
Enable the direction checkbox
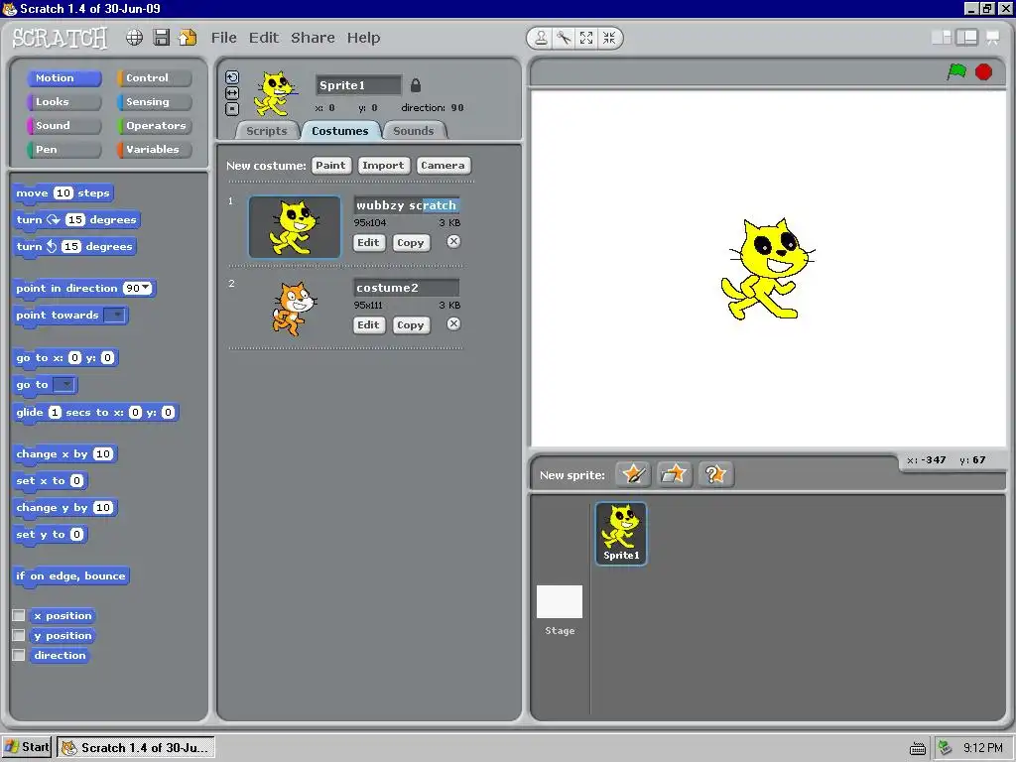[19, 655]
